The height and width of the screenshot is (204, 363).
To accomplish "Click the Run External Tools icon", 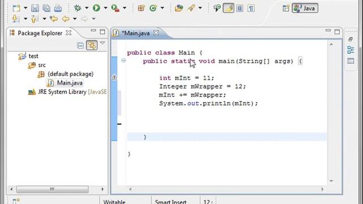I will (115, 8).
